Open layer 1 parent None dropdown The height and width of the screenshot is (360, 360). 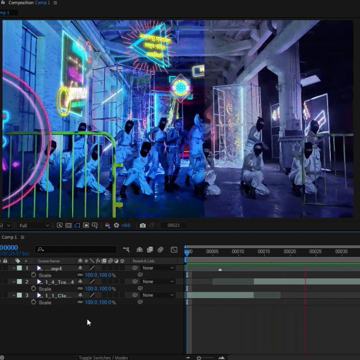point(158,268)
